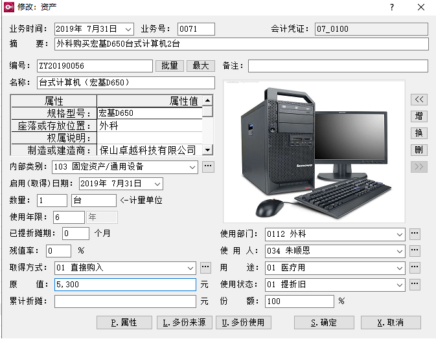Expand the 用途 dropdown
The image size is (436, 339).
click(x=400, y=267)
